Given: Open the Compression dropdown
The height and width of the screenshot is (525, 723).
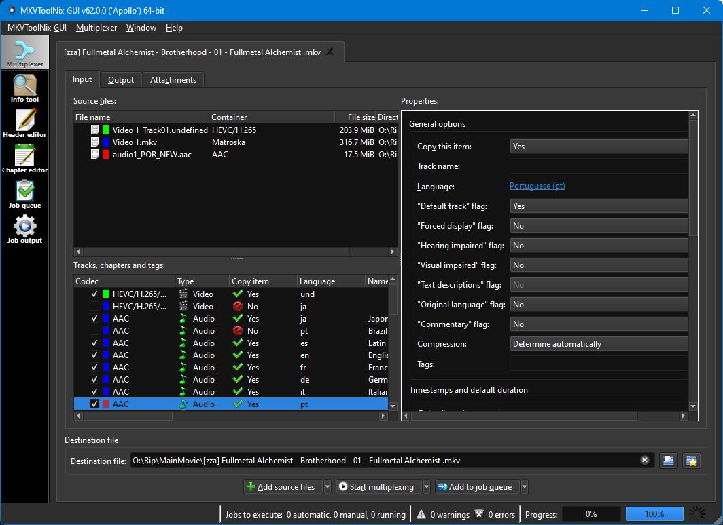Looking at the screenshot, I should [x=599, y=344].
